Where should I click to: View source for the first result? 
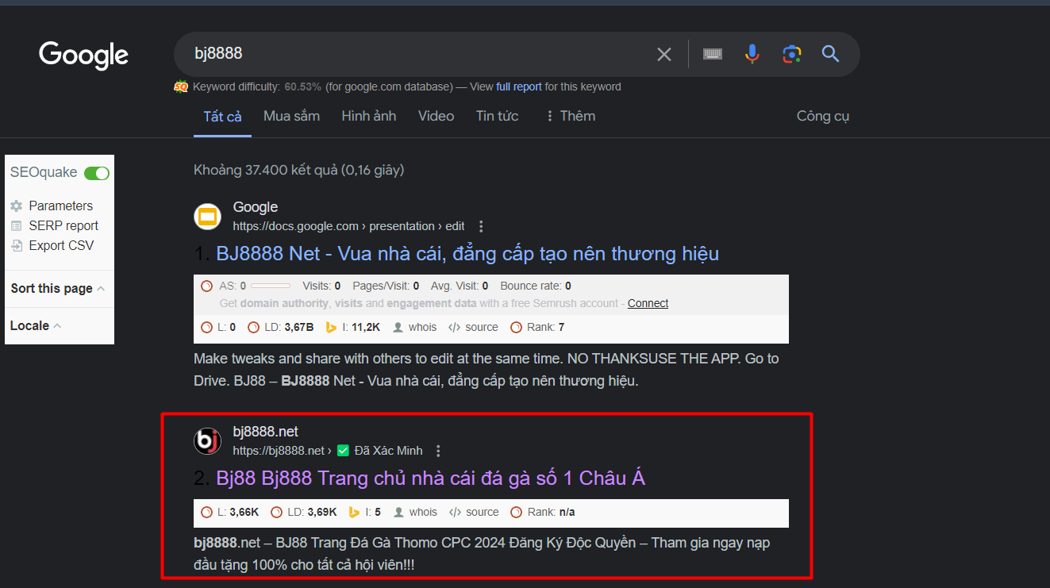click(x=473, y=327)
